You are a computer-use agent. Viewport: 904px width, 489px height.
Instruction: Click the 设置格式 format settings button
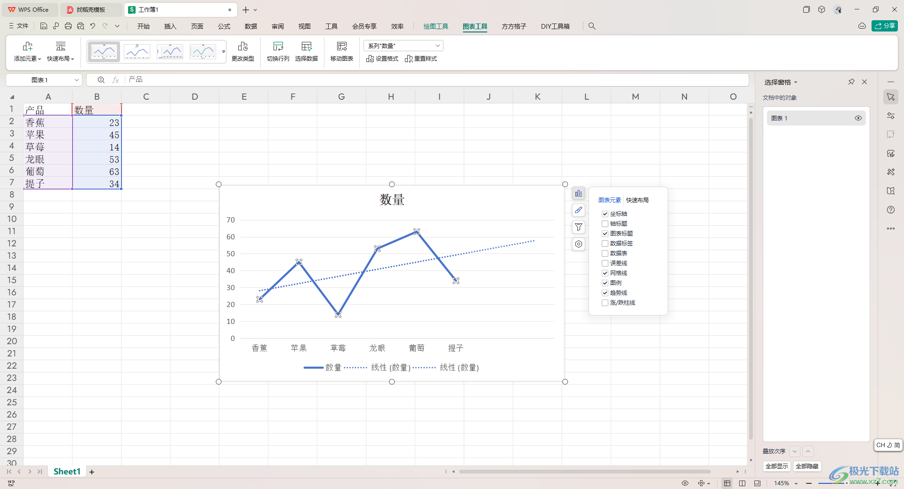coord(382,59)
